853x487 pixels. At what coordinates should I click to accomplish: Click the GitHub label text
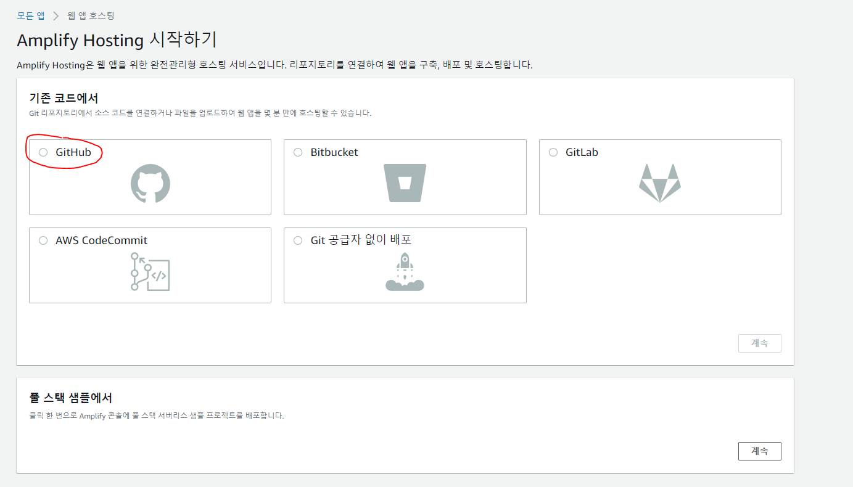73,152
